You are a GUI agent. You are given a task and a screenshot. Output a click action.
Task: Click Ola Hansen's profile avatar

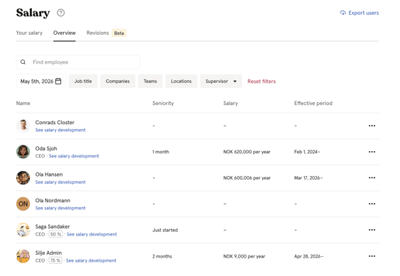23,177
